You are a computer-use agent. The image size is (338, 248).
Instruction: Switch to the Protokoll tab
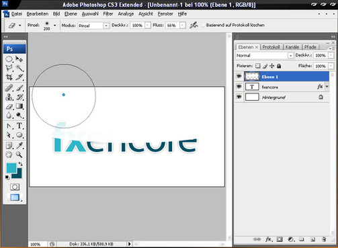click(x=271, y=47)
